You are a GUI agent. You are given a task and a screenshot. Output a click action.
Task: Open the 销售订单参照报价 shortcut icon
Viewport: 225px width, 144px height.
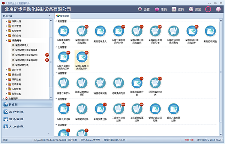pyautogui.click(x=82, y=83)
